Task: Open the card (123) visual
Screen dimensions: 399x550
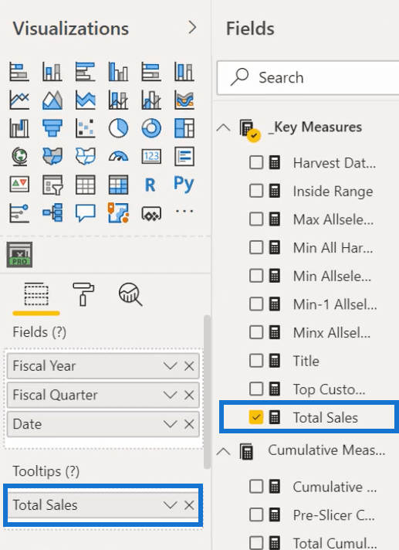Action: coord(151,156)
